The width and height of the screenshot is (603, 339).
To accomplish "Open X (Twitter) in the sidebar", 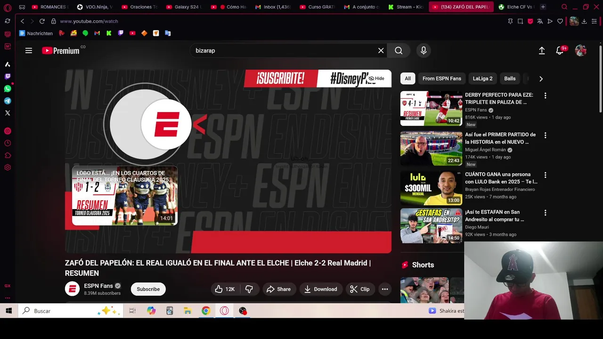I will tap(8, 113).
